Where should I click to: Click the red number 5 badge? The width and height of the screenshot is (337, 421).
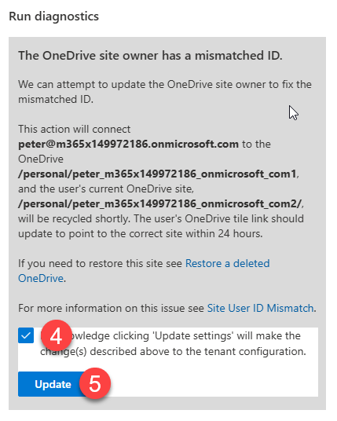[95, 383]
